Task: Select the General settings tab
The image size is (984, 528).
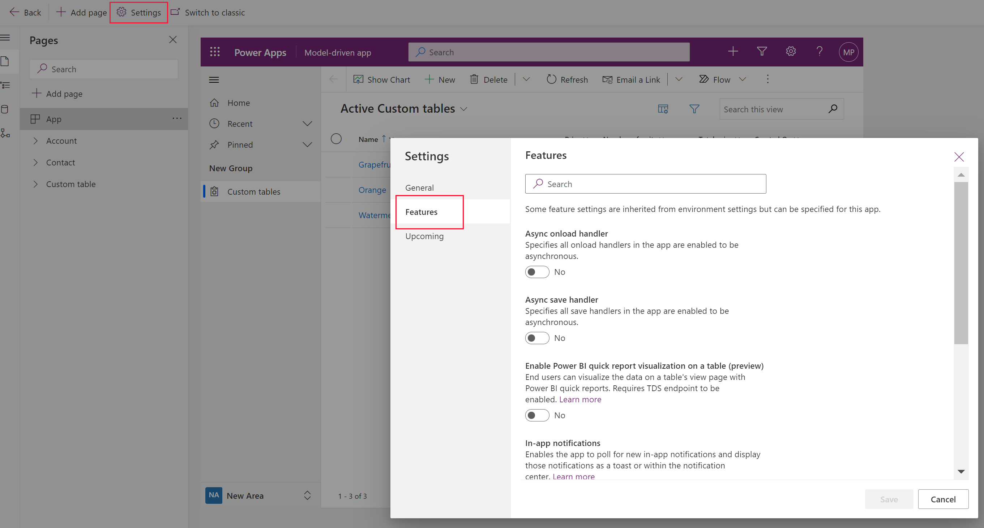Action: [x=420, y=187]
